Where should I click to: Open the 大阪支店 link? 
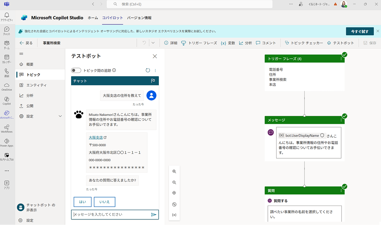tap(96, 138)
